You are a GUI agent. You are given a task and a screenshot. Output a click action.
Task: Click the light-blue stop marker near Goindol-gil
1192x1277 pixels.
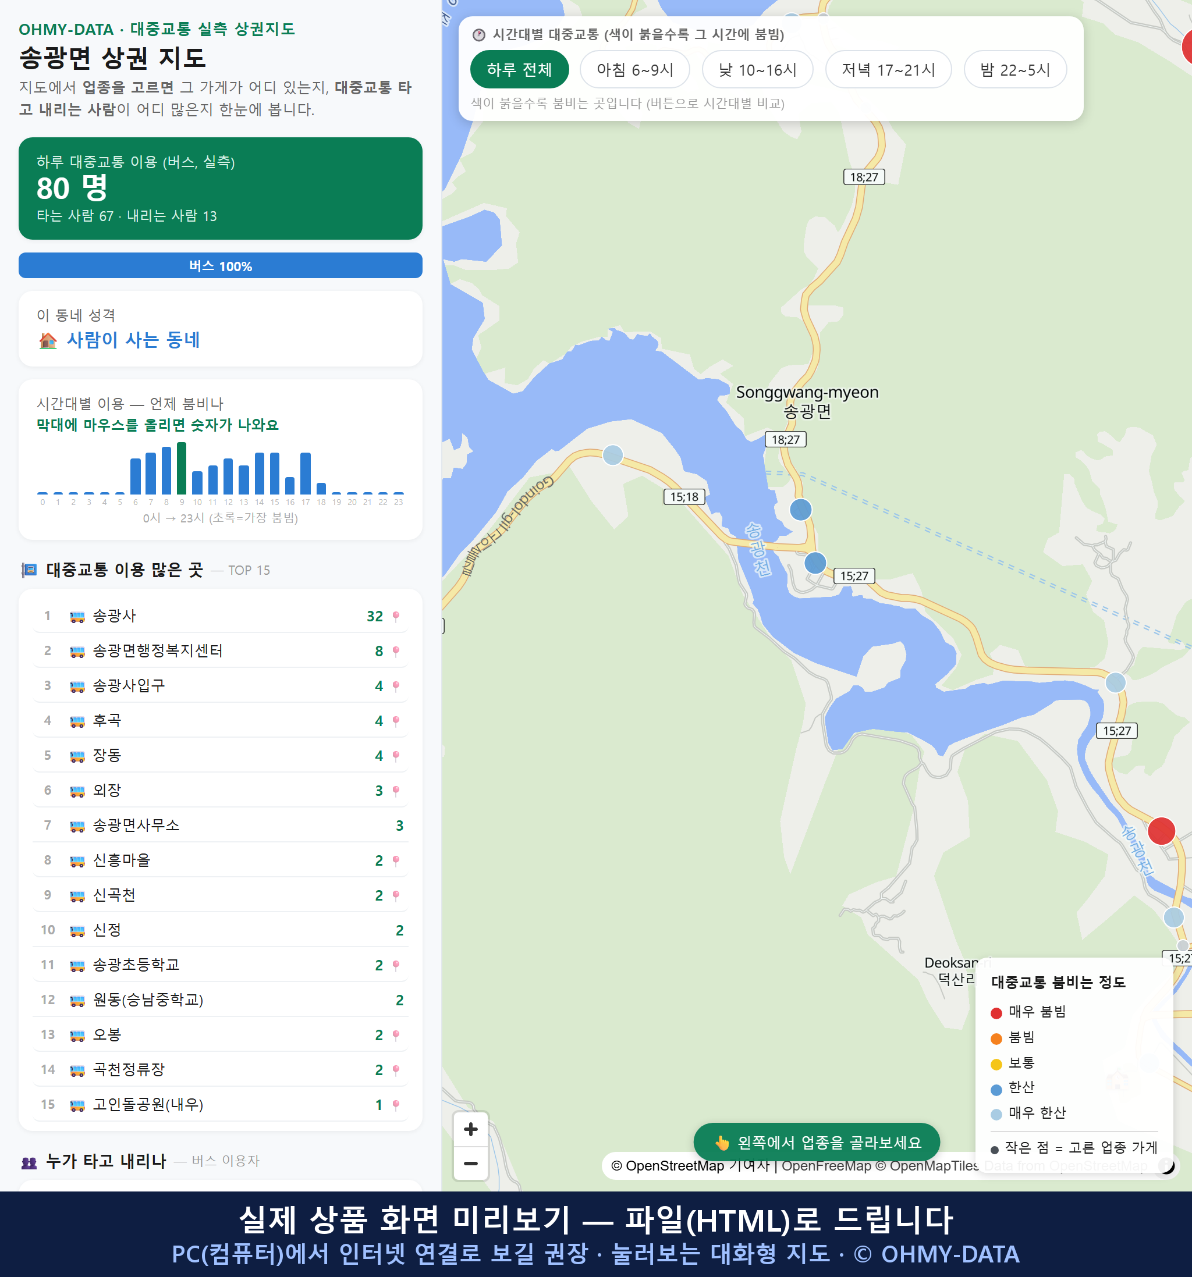click(x=612, y=455)
